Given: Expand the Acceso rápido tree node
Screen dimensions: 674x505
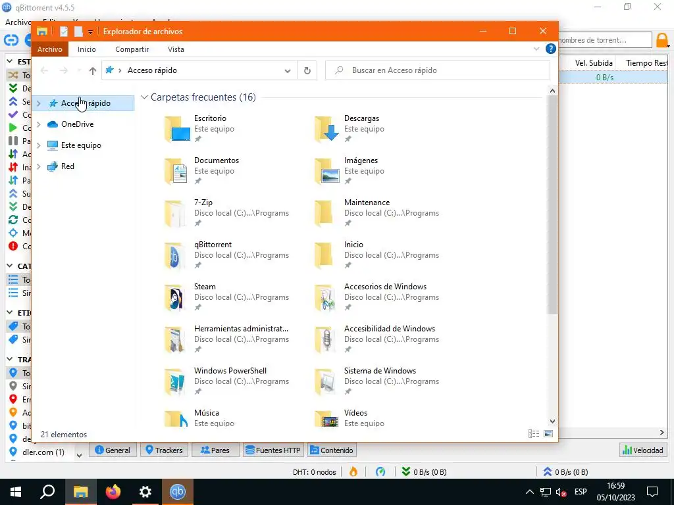Looking at the screenshot, I should (x=39, y=103).
